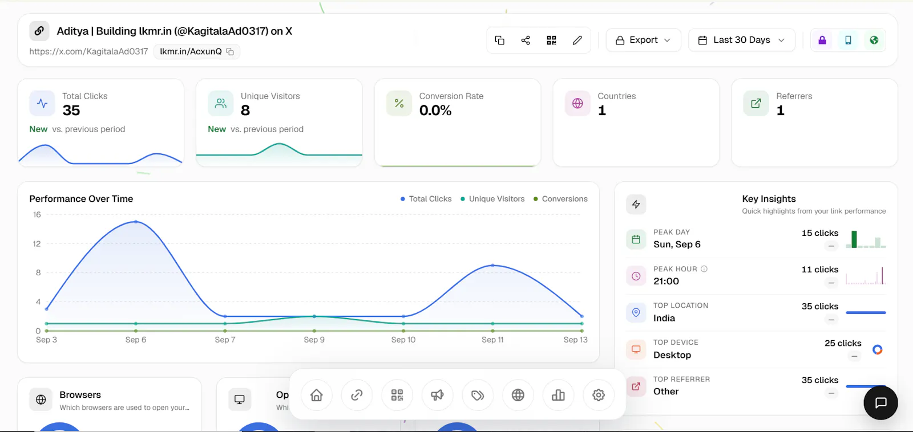913x432 pixels.
Task: Open the https://x.com/KagitalaAd0317 destination URL
Action: click(88, 52)
